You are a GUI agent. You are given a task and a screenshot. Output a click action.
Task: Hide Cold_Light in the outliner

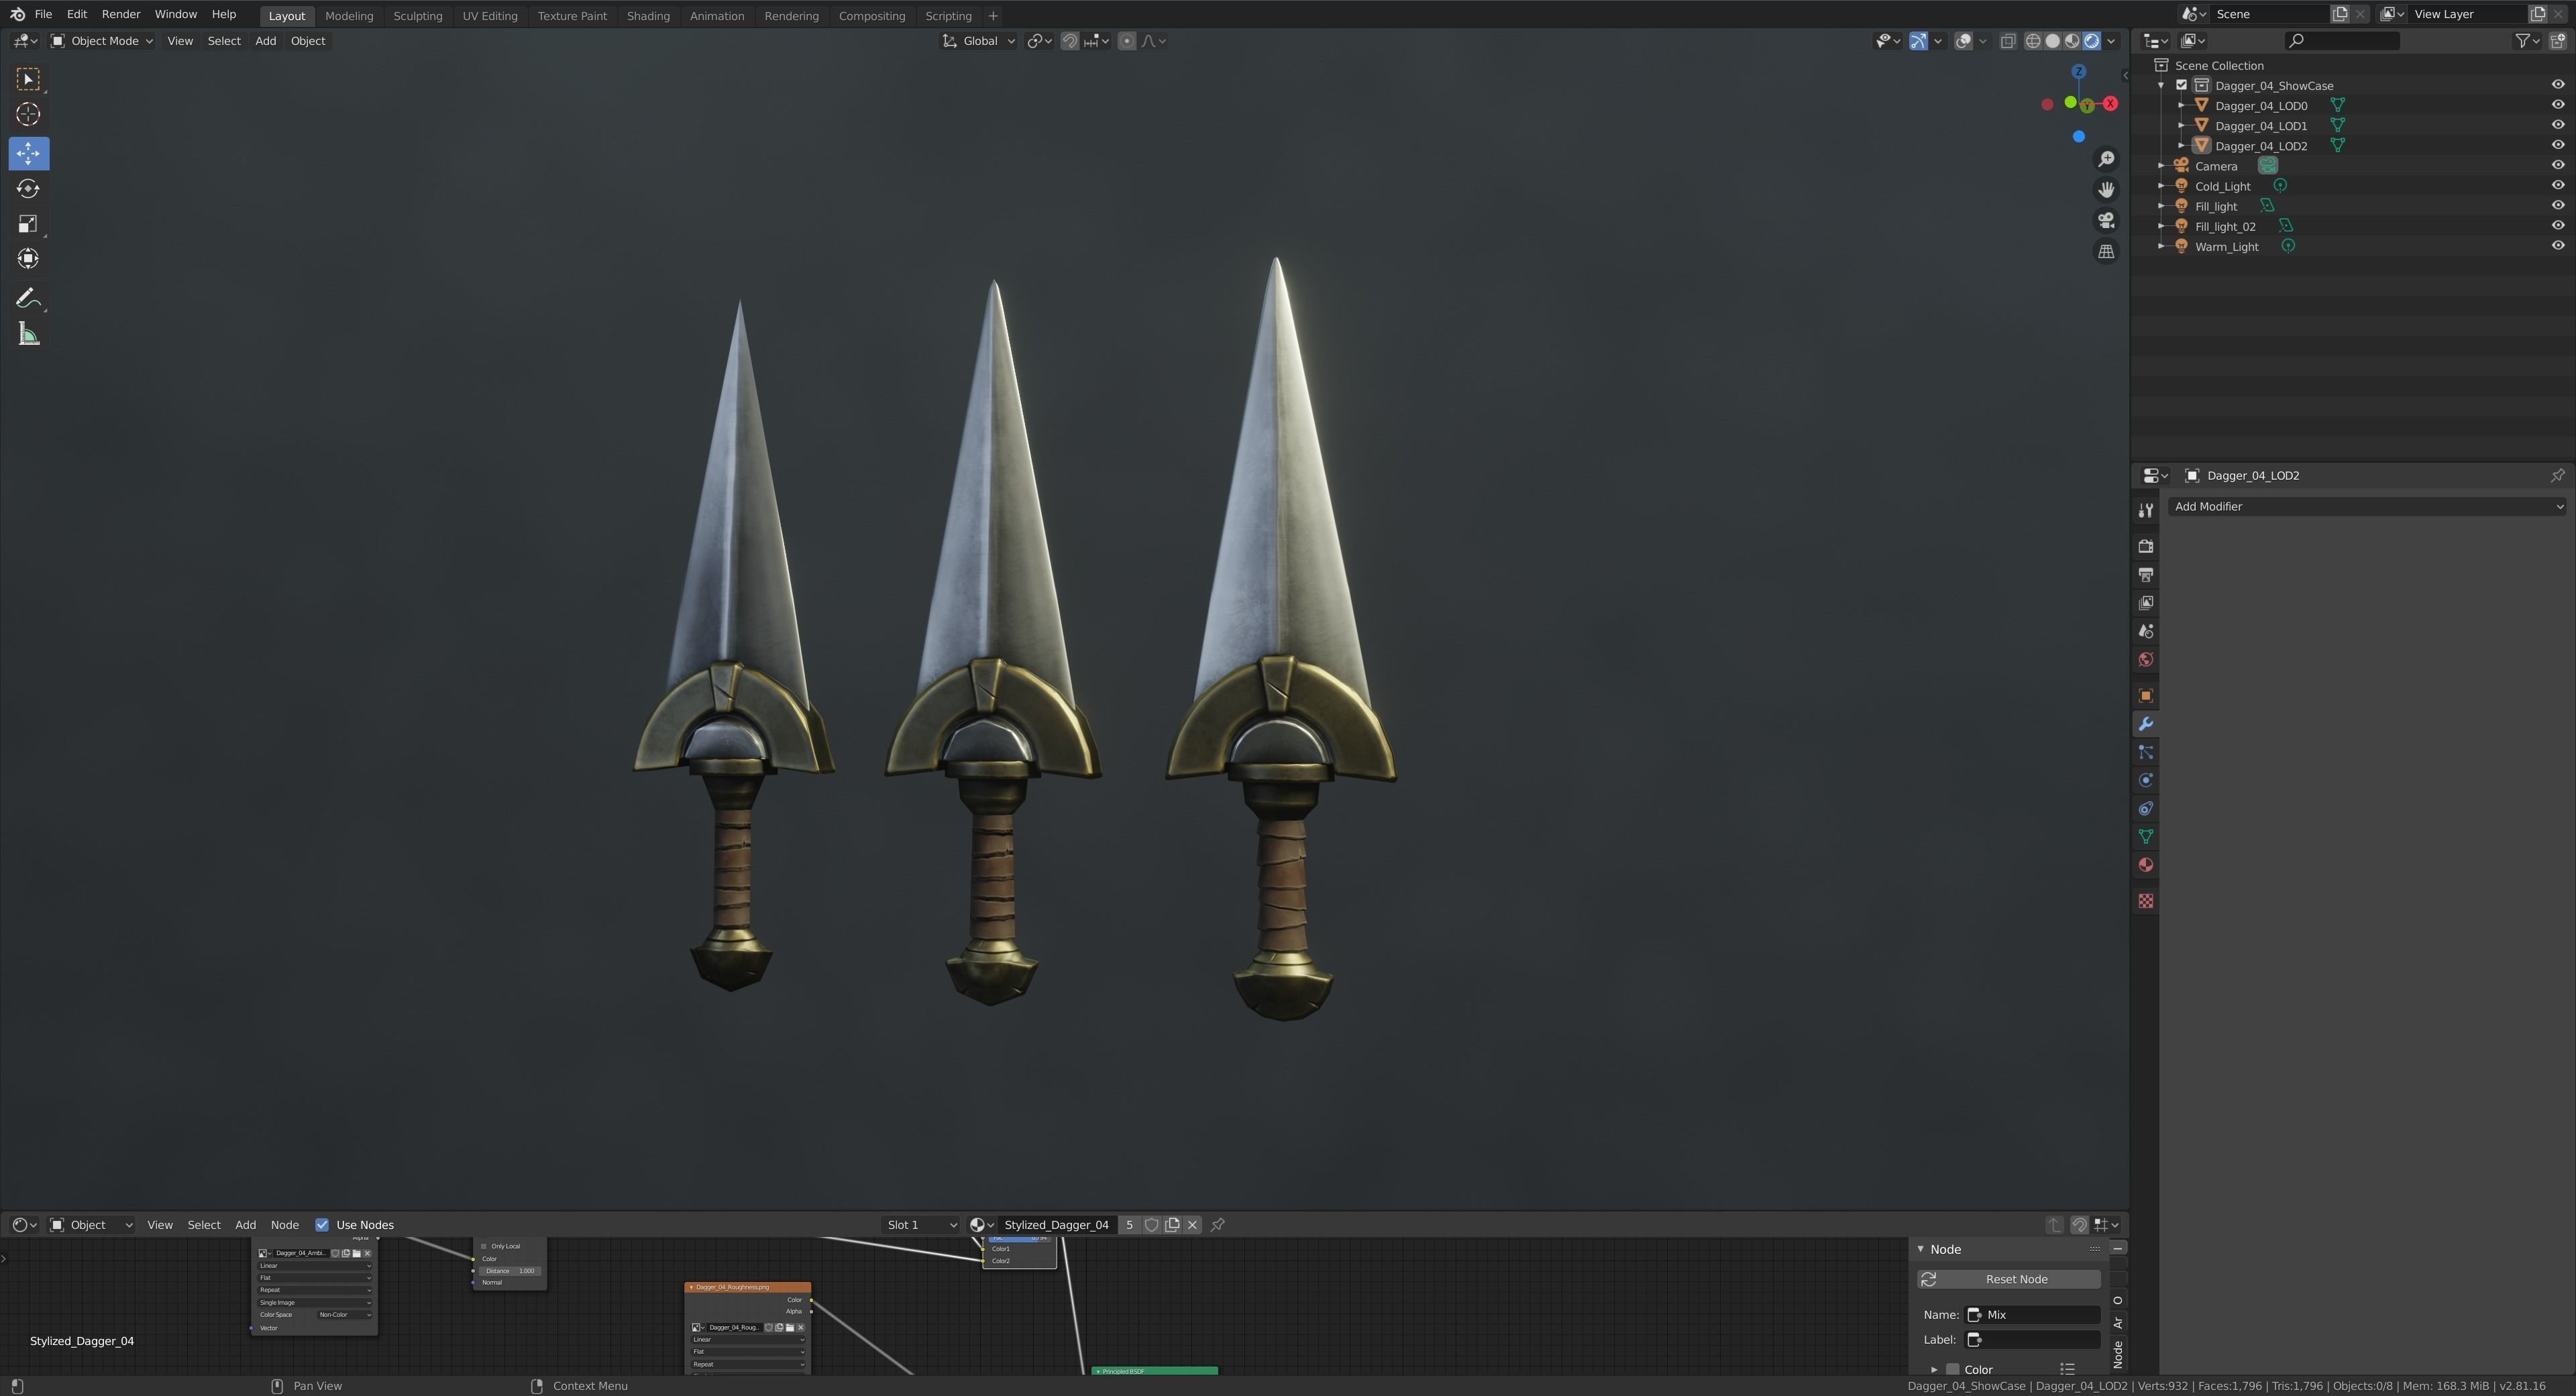coord(2557,185)
